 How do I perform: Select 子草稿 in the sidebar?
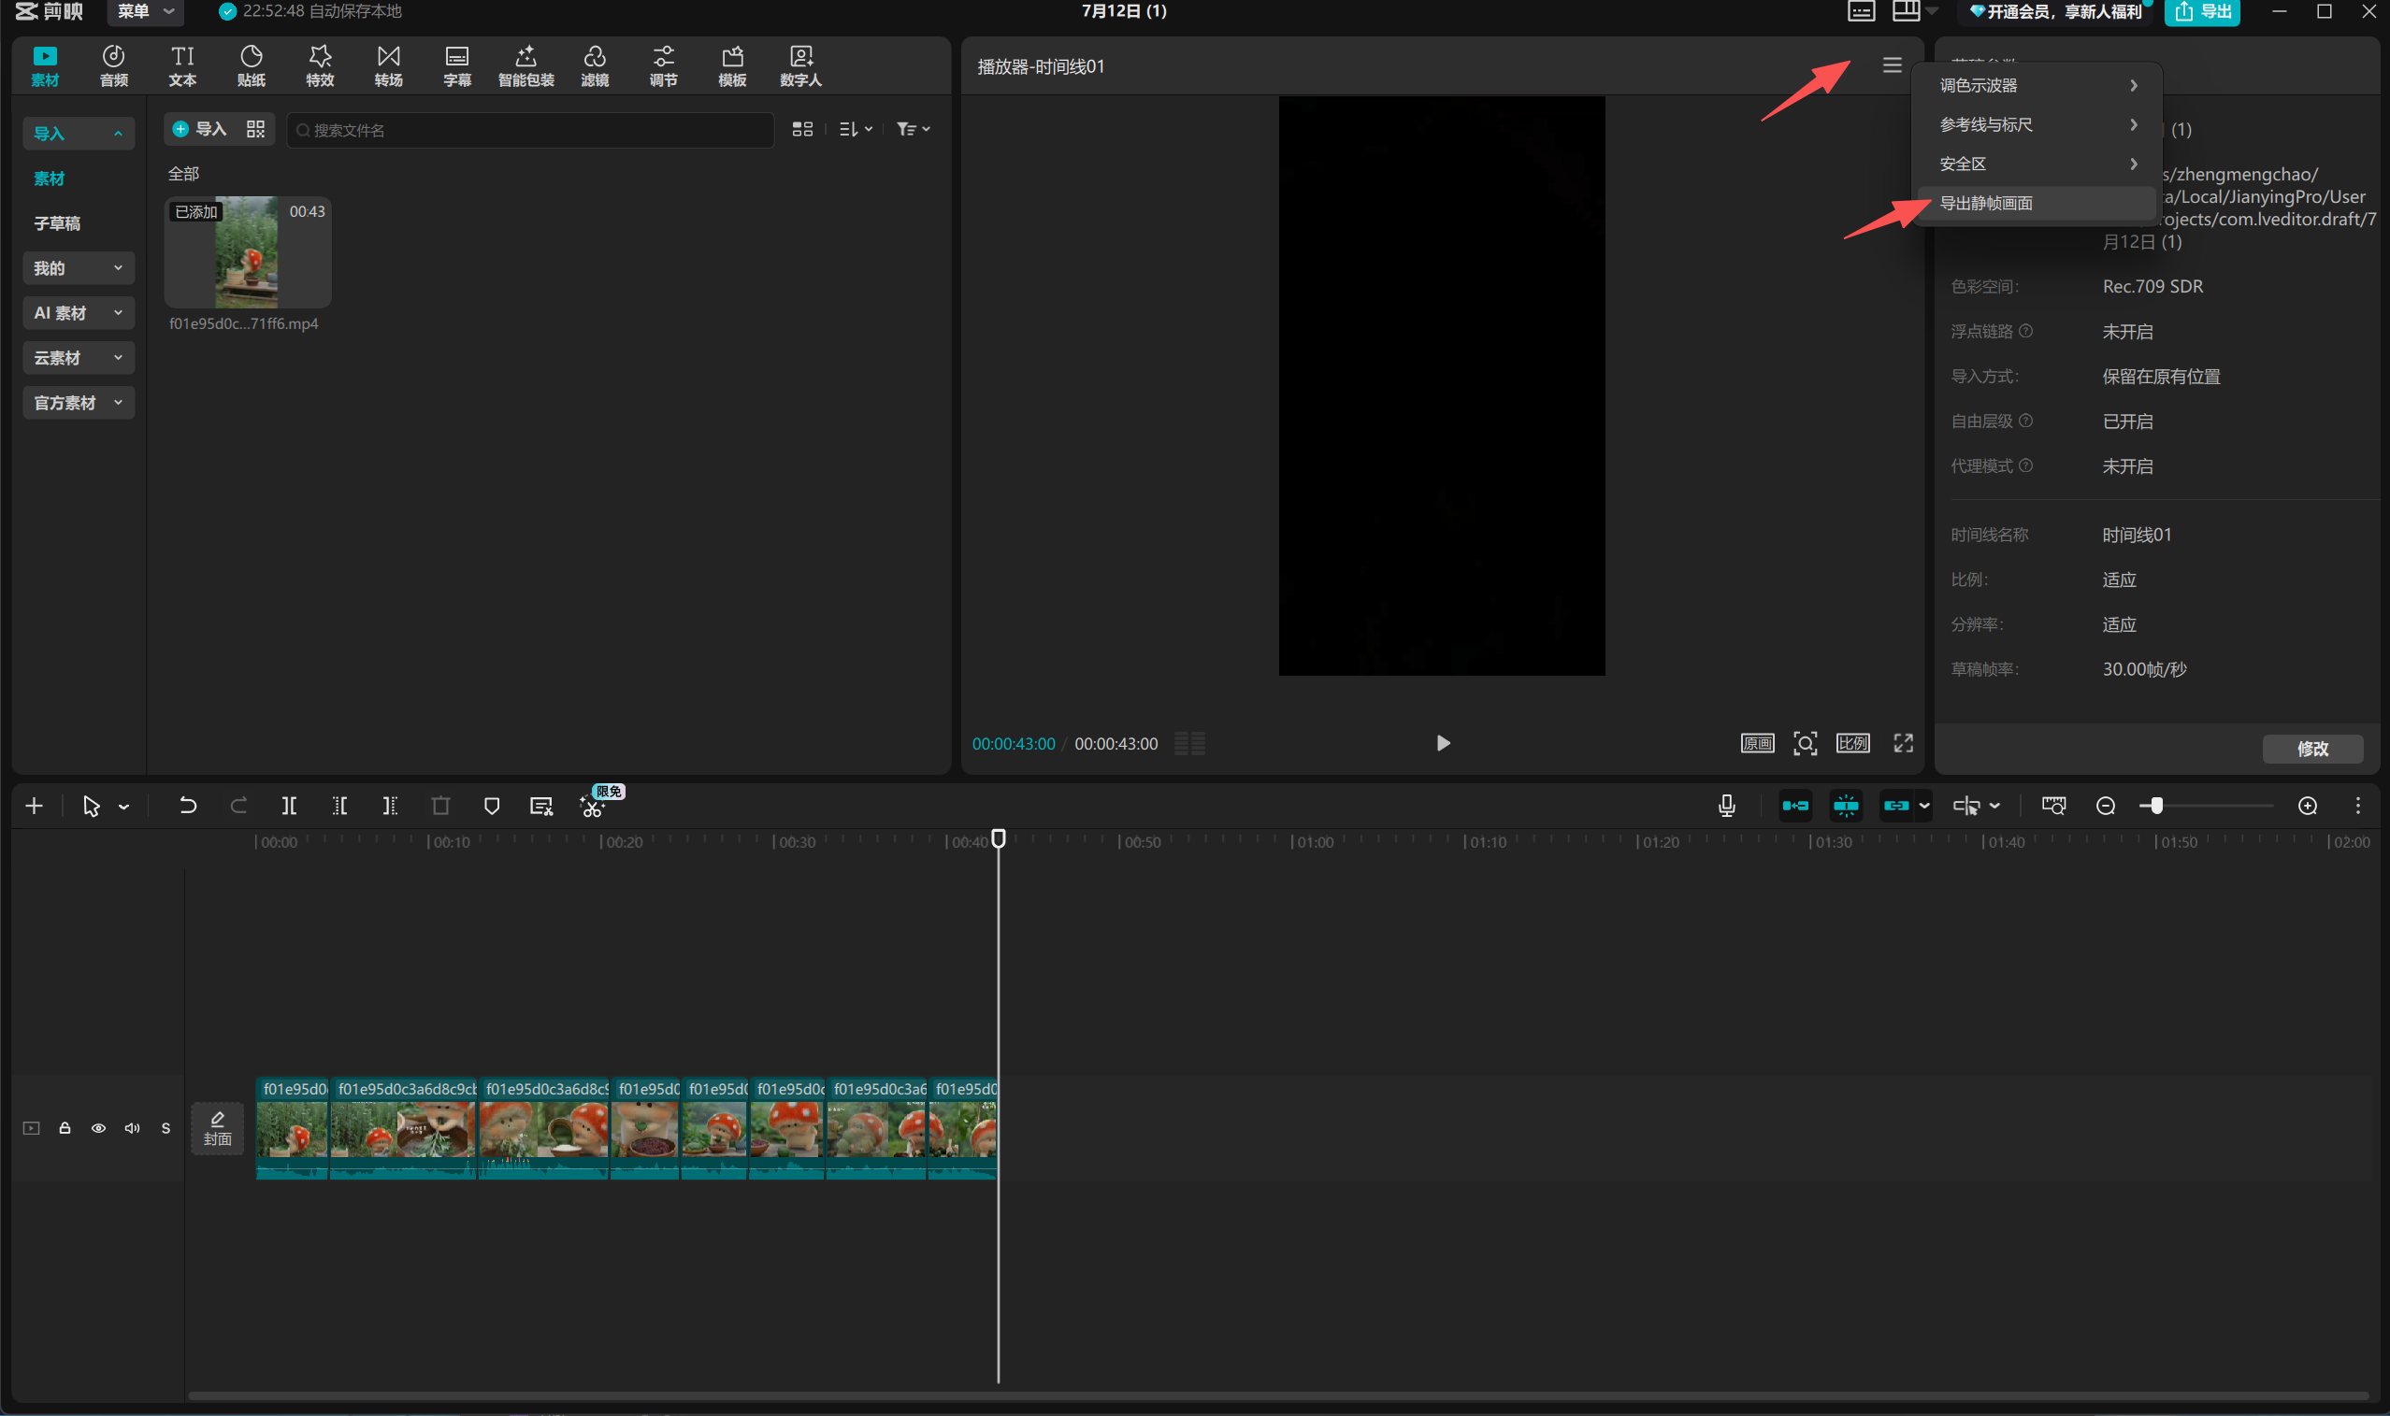click(x=57, y=223)
